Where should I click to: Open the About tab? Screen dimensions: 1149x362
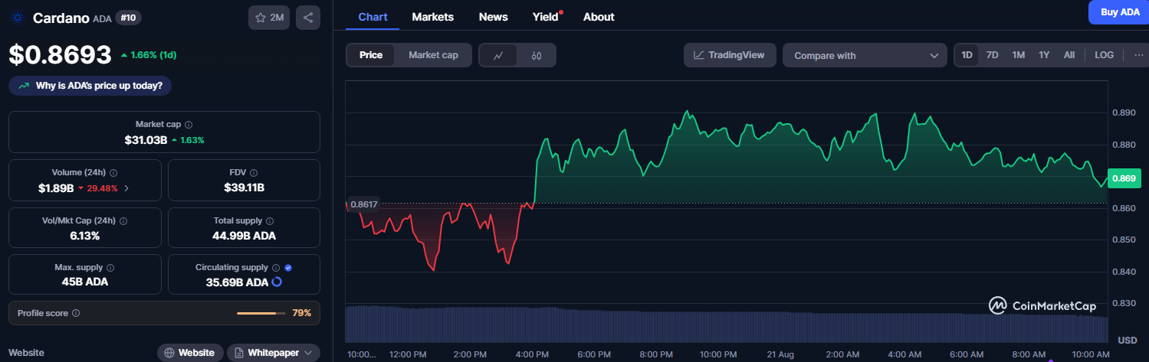coord(599,17)
